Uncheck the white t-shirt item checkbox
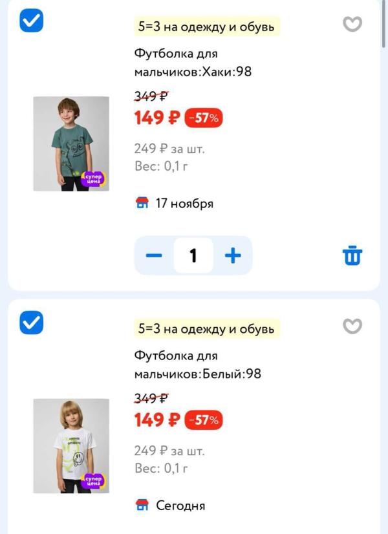 [x=31, y=322]
